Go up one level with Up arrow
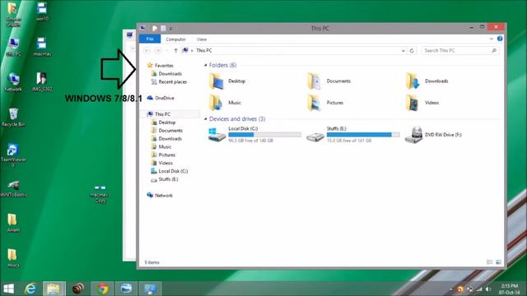Viewport: 527px width, 296px height. (175, 51)
